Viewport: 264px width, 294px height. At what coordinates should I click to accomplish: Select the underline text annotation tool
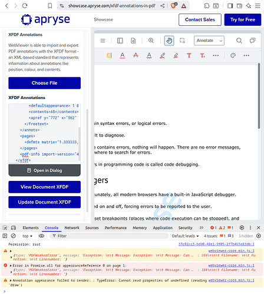[123, 55]
